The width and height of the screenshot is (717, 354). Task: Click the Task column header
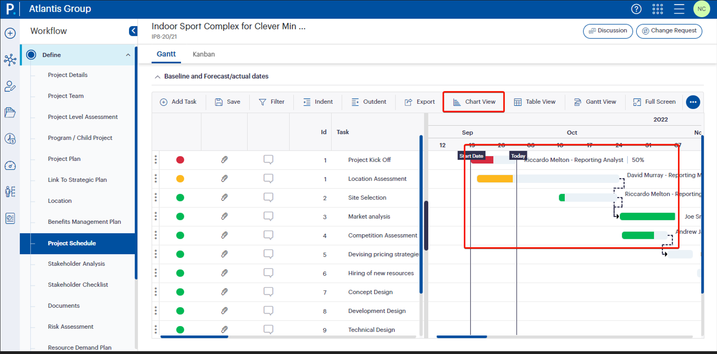point(343,132)
